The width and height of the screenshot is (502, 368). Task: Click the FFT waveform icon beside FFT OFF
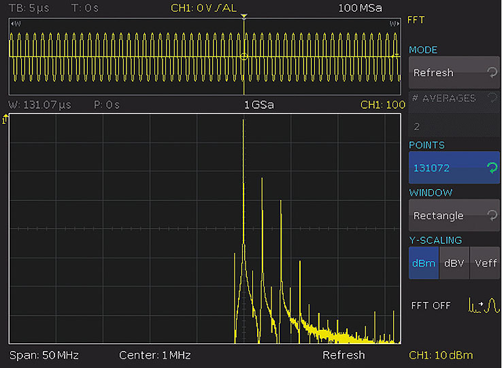tap(484, 305)
